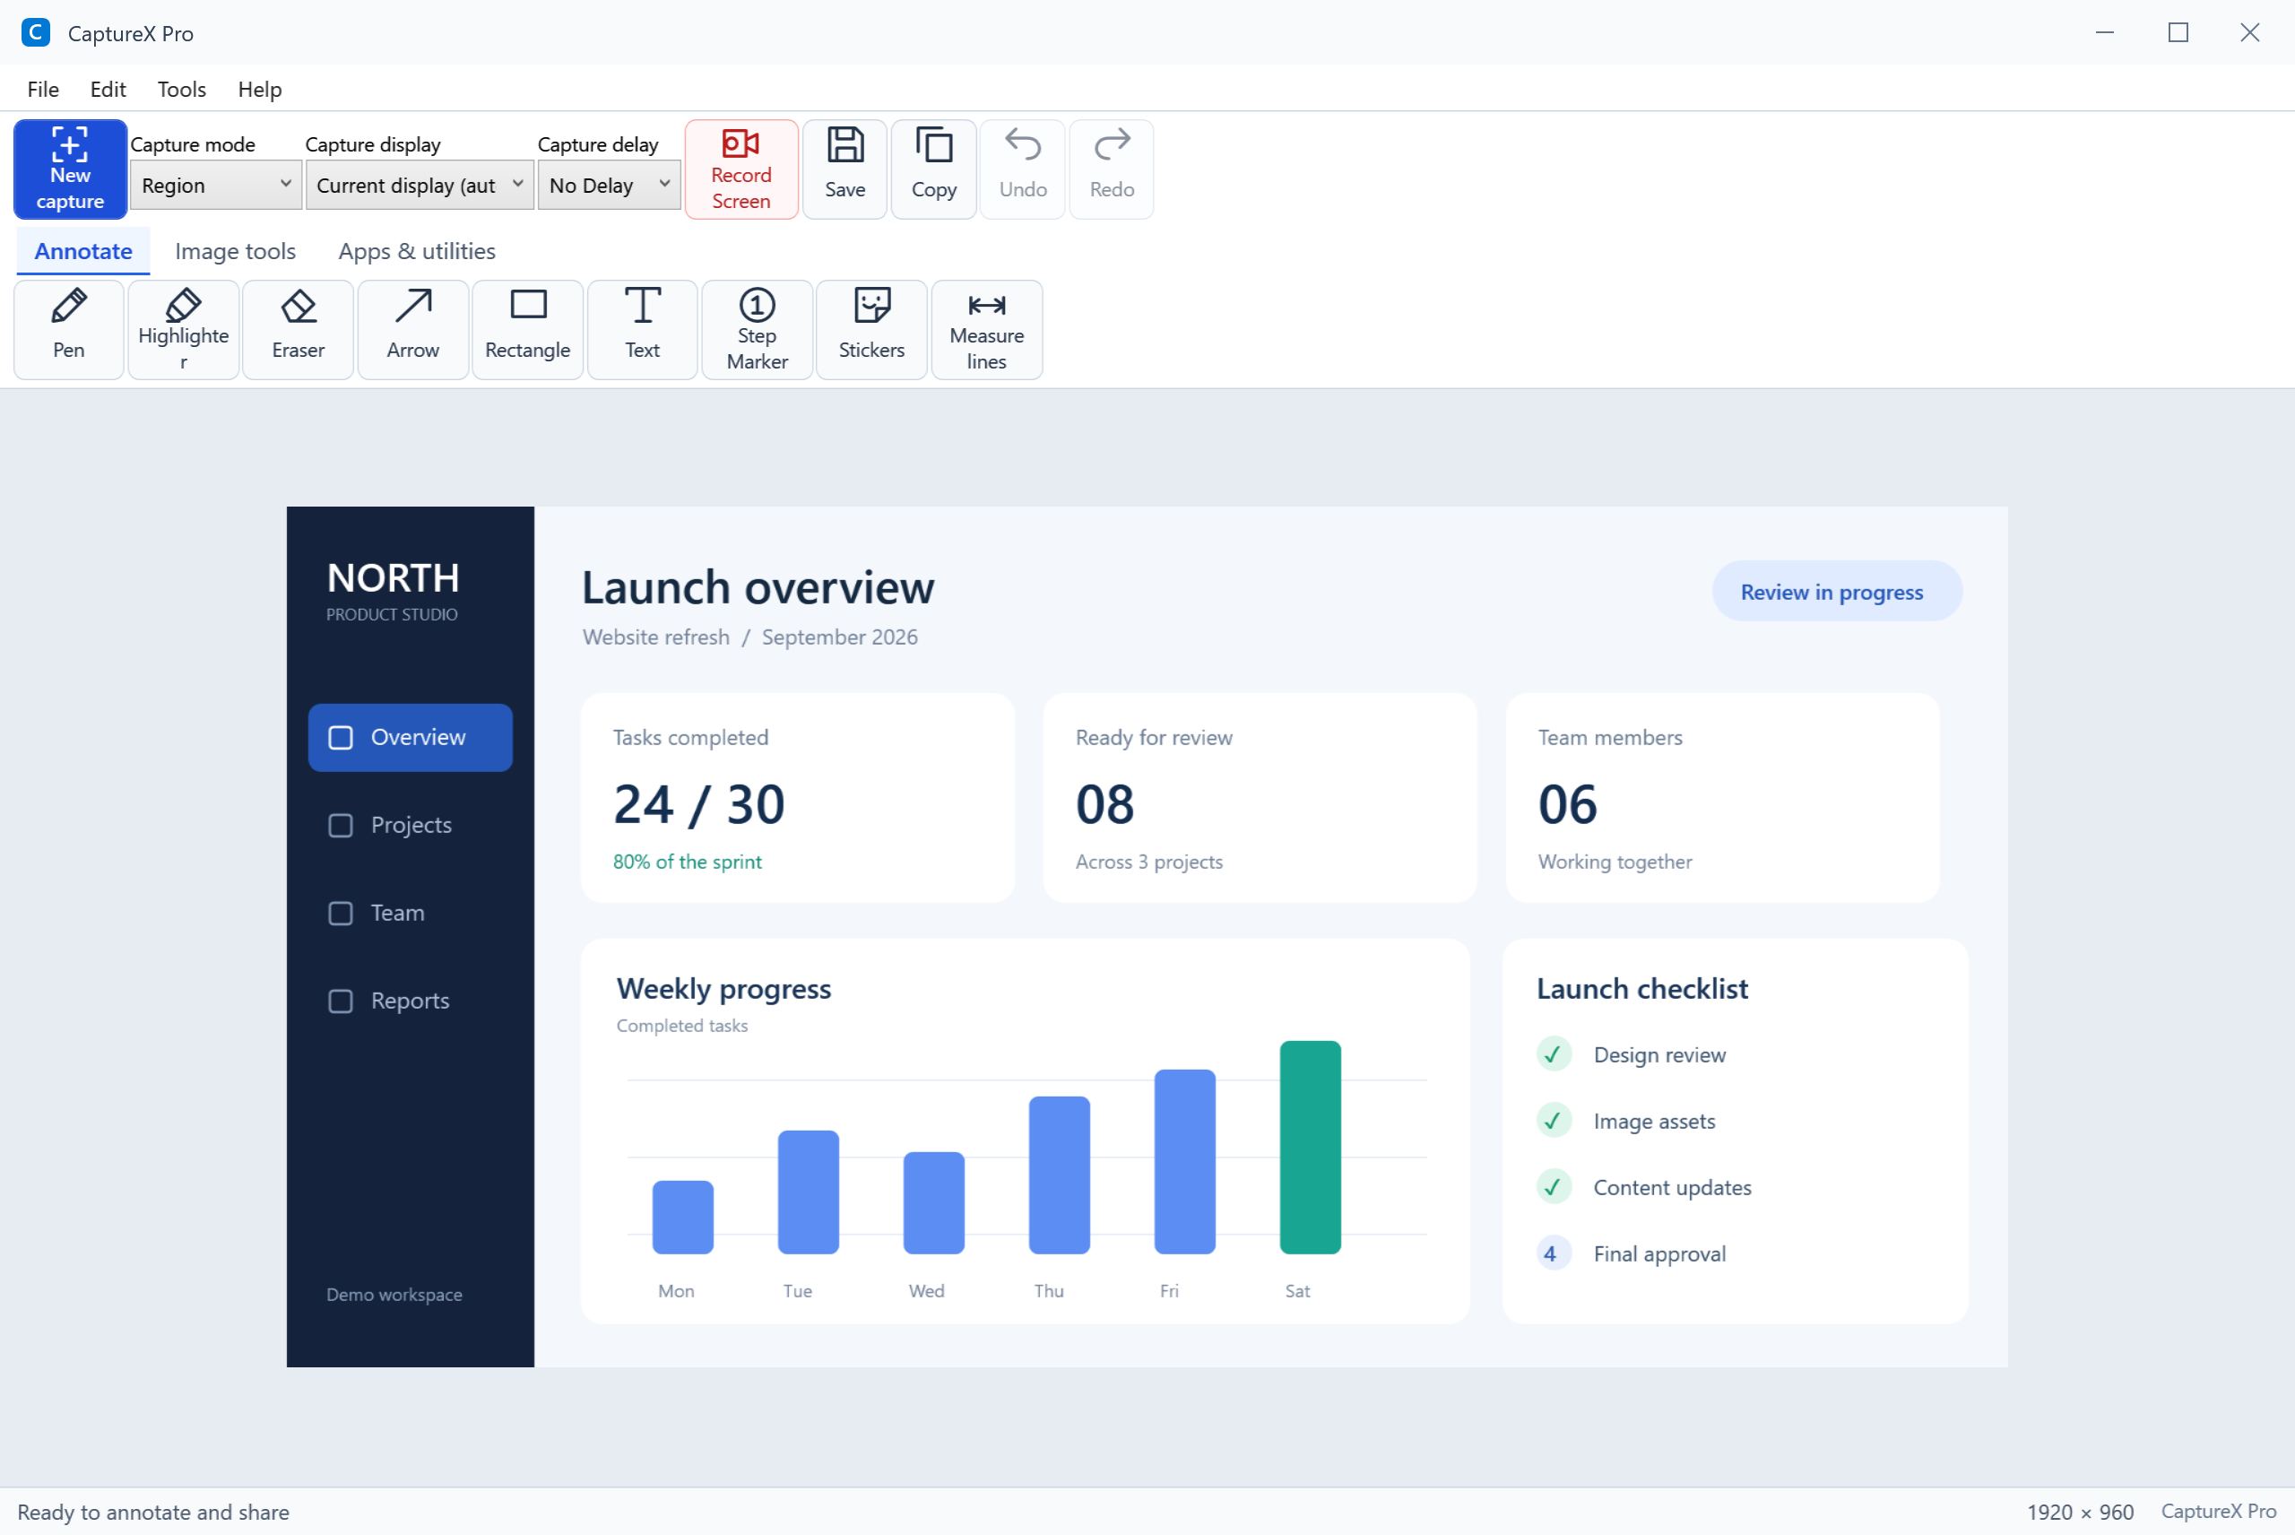Add a Step Marker
Image resolution: width=2295 pixels, height=1535 pixels.
(x=757, y=330)
